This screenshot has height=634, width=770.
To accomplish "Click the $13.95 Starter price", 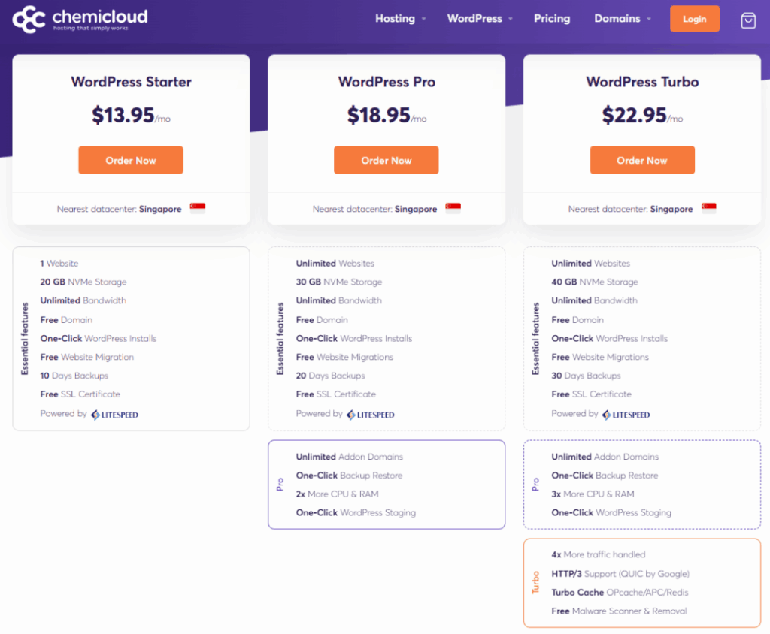I will 123,115.
